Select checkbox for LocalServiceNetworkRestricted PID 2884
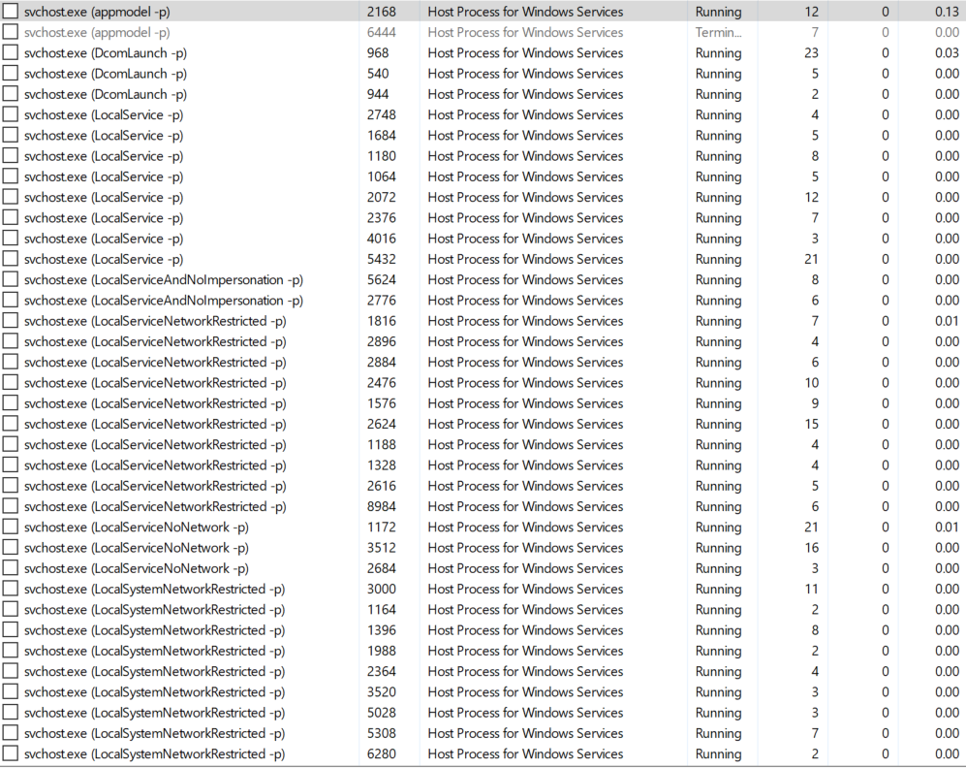The image size is (966, 768). point(10,362)
